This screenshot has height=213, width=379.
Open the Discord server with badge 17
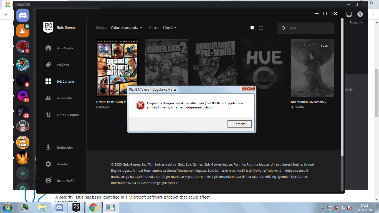click(x=23, y=96)
